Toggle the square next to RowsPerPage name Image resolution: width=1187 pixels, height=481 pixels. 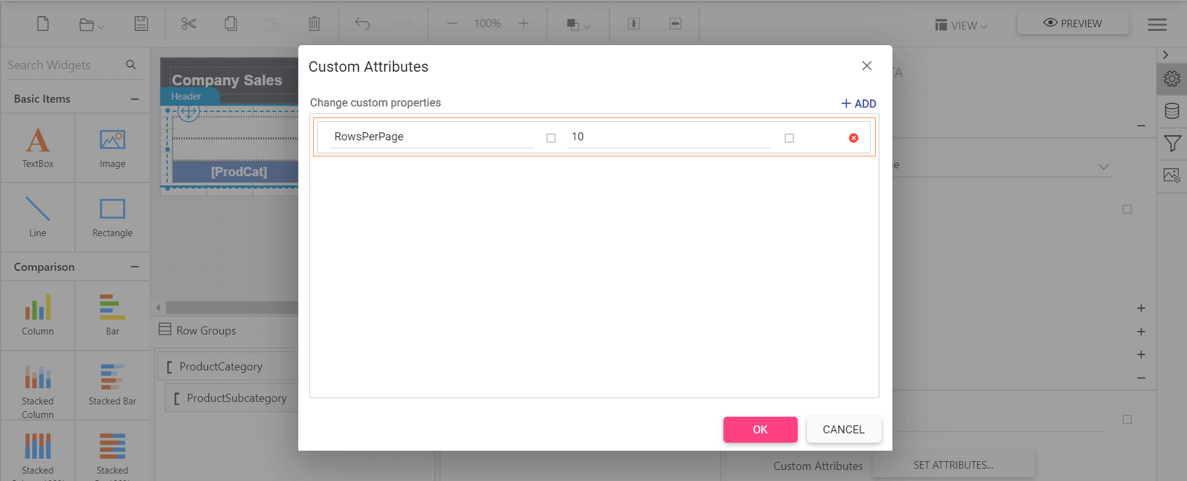[x=551, y=138]
